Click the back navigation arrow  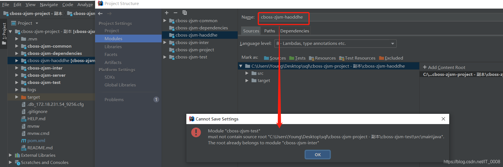100,14
